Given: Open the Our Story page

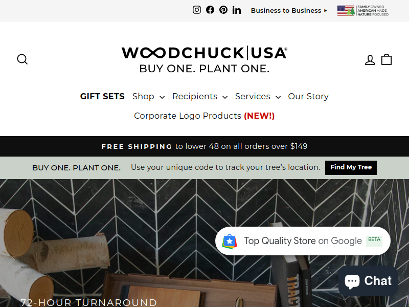Looking at the screenshot, I should pyautogui.click(x=308, y=96).
